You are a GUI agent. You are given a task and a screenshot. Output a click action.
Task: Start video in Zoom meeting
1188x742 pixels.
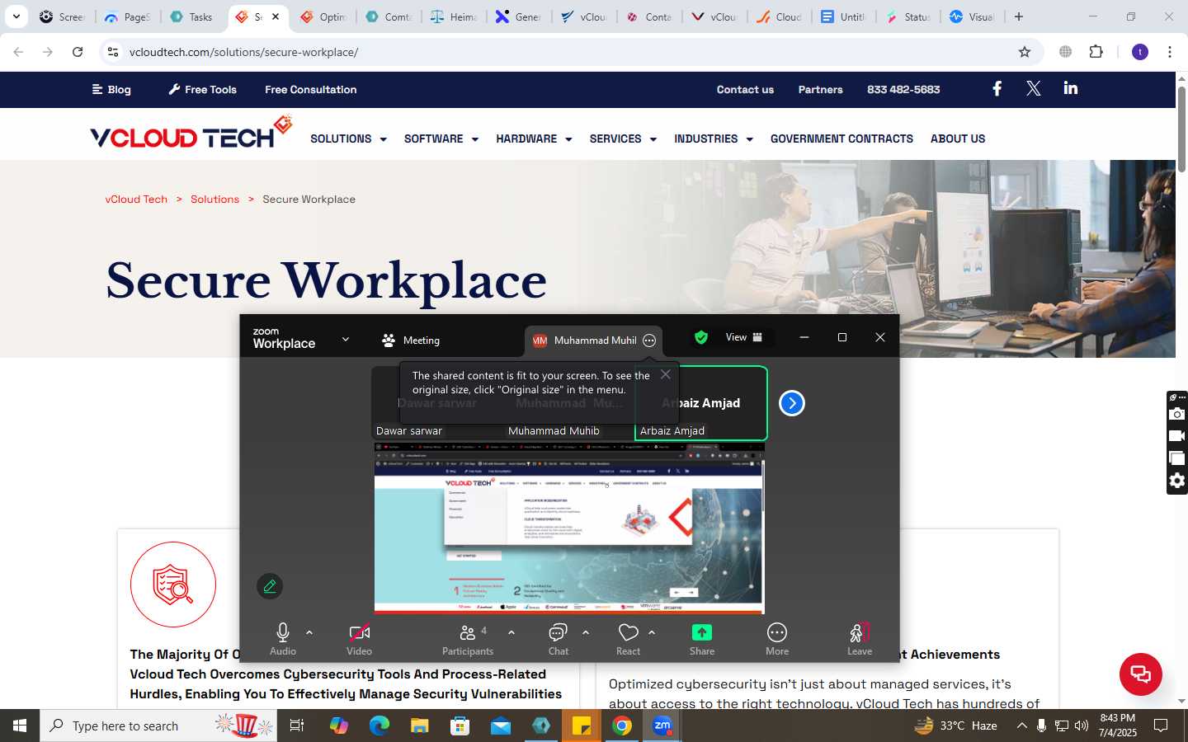tap(359, 638)
